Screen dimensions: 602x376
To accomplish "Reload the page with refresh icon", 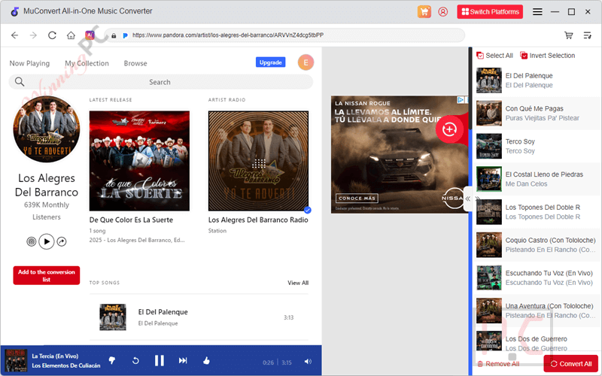I will [x=52, y=35].
